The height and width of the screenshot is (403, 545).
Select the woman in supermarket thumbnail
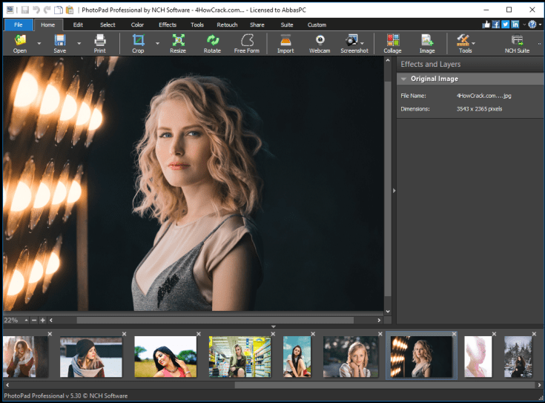(240, 357)
